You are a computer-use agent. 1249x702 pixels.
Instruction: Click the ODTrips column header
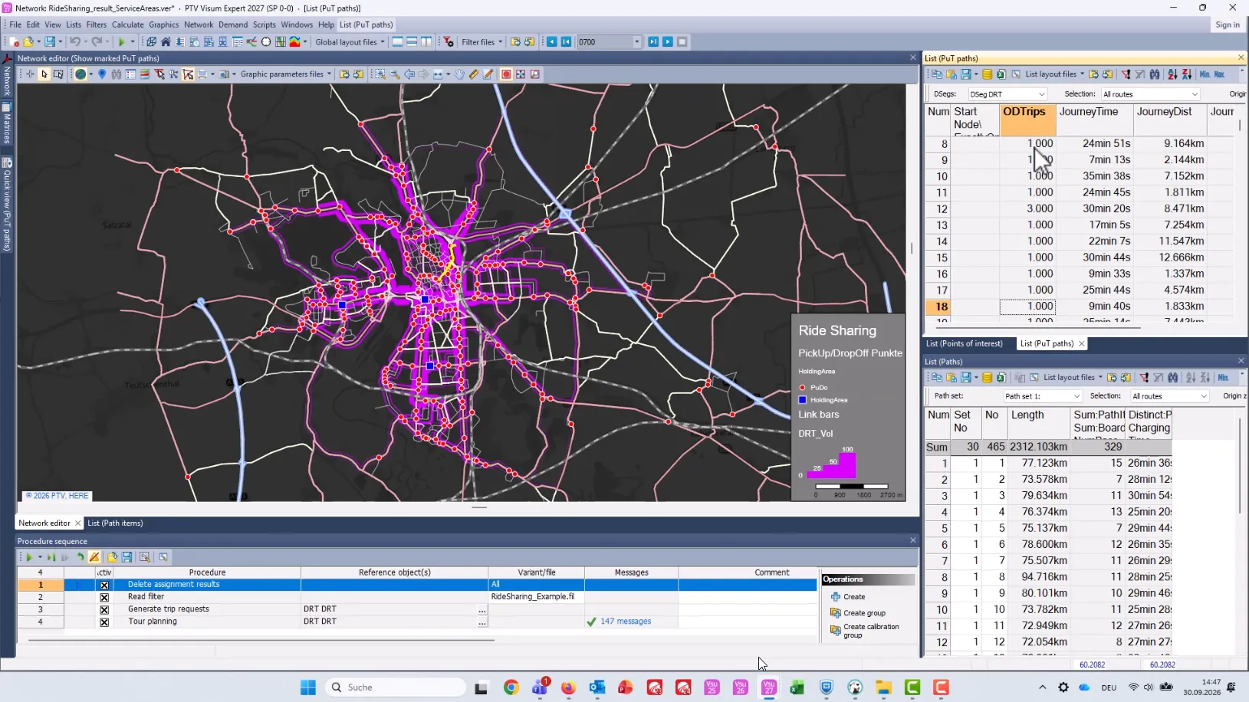[1027, 121]
